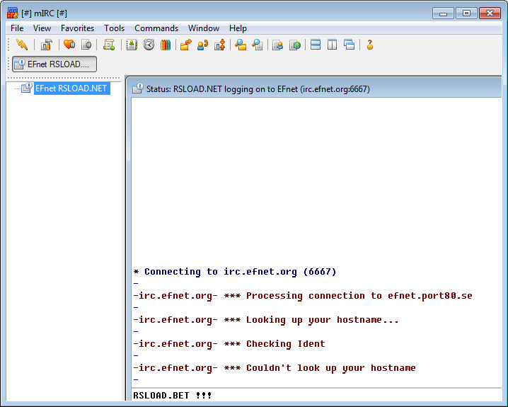Screen dimensions: 508x407
Task: Select EFnet RSLOAD.NET in the treebar
Action: pos(71,88)
